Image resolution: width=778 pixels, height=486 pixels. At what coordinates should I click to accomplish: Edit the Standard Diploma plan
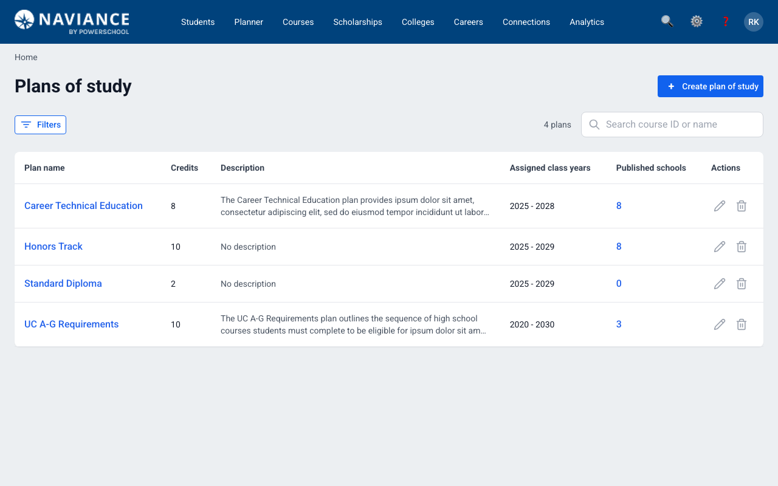pyautogui.click(x=720, y=283)
